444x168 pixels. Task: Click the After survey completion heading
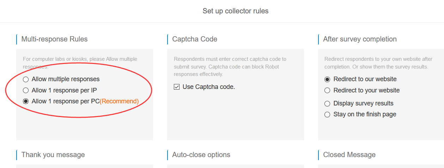360,39
